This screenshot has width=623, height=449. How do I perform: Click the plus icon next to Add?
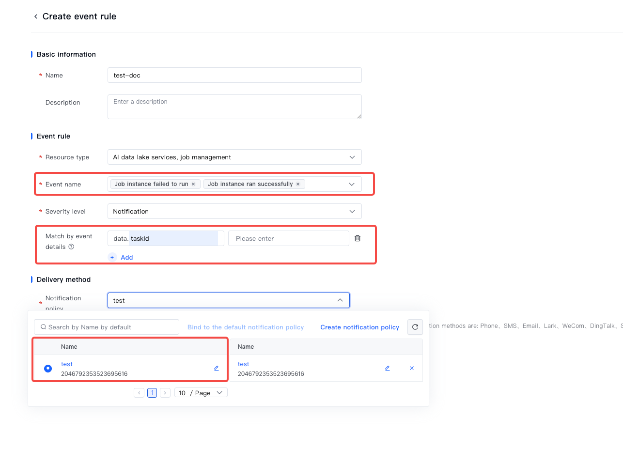(x=112, y=257)
